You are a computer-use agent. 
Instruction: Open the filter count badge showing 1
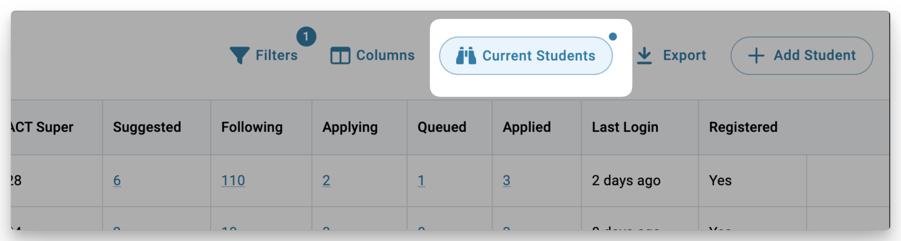[x=306, y=36]
